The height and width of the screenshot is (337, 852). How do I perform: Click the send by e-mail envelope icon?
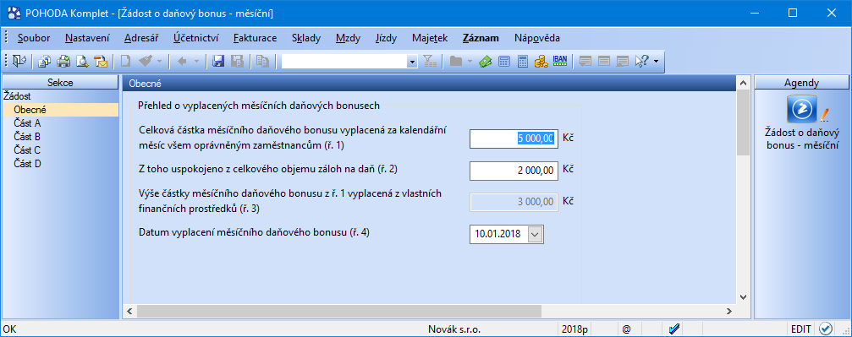[101, 62]
